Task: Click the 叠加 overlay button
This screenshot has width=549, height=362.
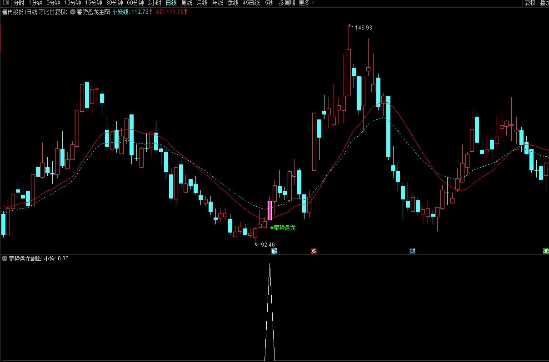Action: coord(544,3)
